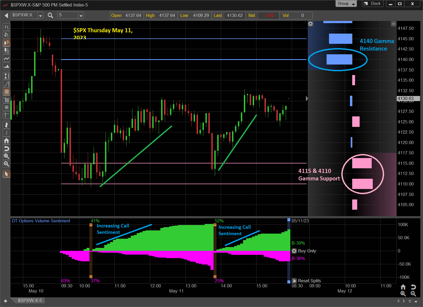Screen dimensions: 423x307
Task: Toggle the chart grid lines icon
Action: tap(6, 92)
